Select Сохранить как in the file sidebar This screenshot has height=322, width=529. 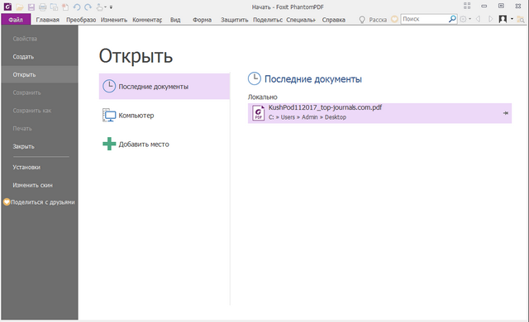[x=32, y=111]
